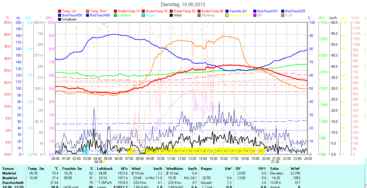Click the red Temp. 2m legend swatch
The height and width of the screenshot is (188, 367).
pyautogui.click(x=60, y=11)
